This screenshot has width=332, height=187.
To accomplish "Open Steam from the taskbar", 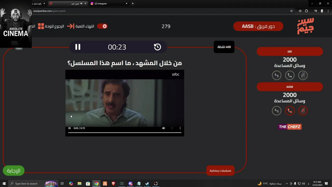I will [147, 184].
